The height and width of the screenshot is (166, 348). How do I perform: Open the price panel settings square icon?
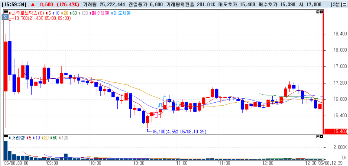pyautogui.click(x=321, y=12)
